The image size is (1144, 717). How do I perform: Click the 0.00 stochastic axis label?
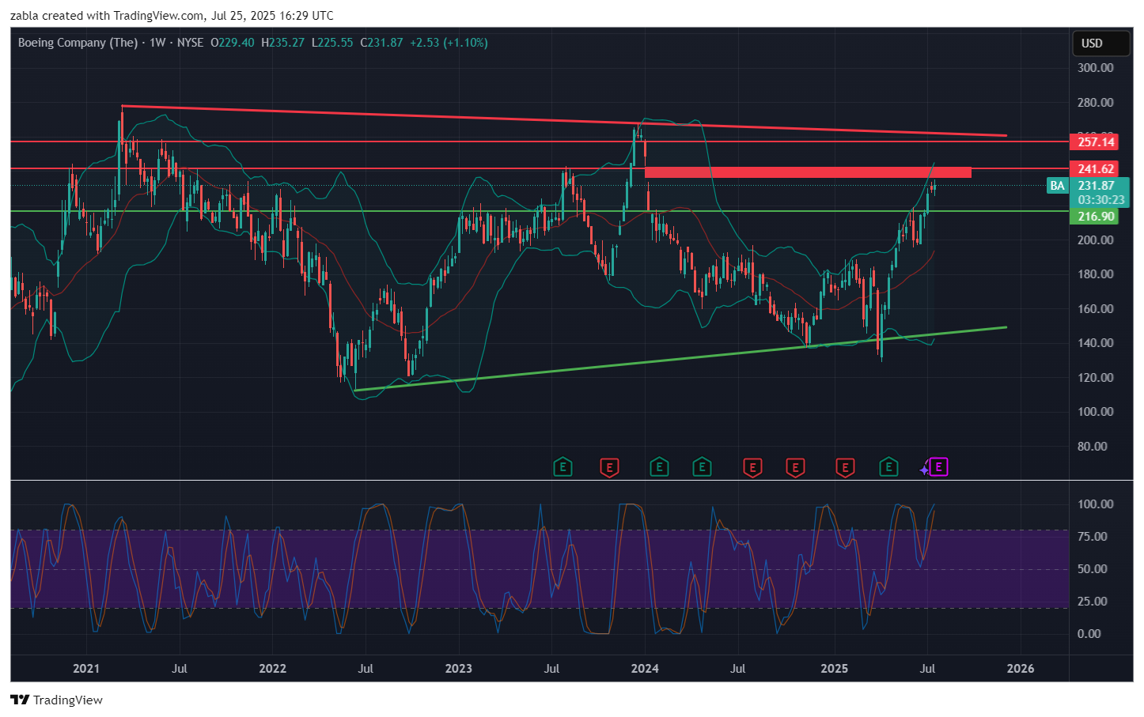coord(1089,634)
